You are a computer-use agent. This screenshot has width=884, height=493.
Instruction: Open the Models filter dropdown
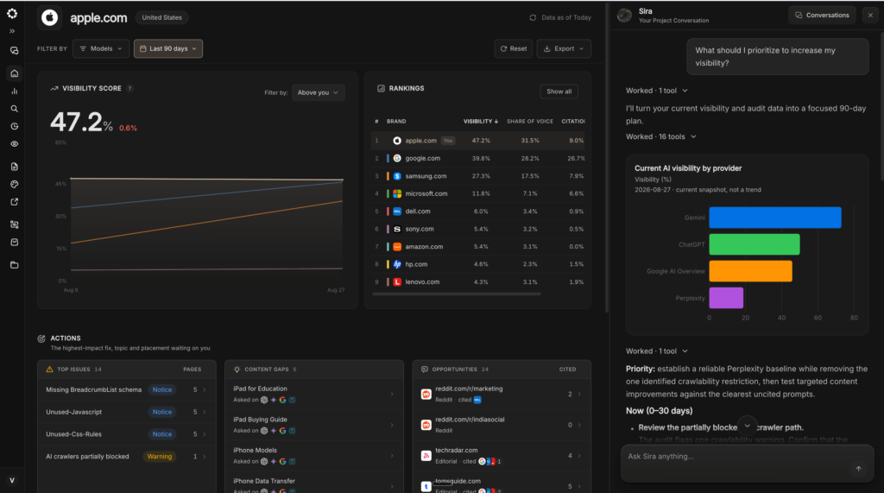[101, 48]
